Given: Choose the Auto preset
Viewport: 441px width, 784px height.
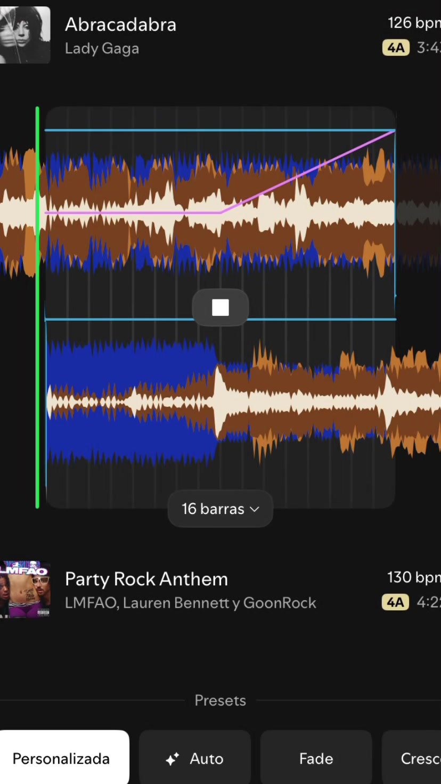Looking at the screenshot, I should 195,758.
